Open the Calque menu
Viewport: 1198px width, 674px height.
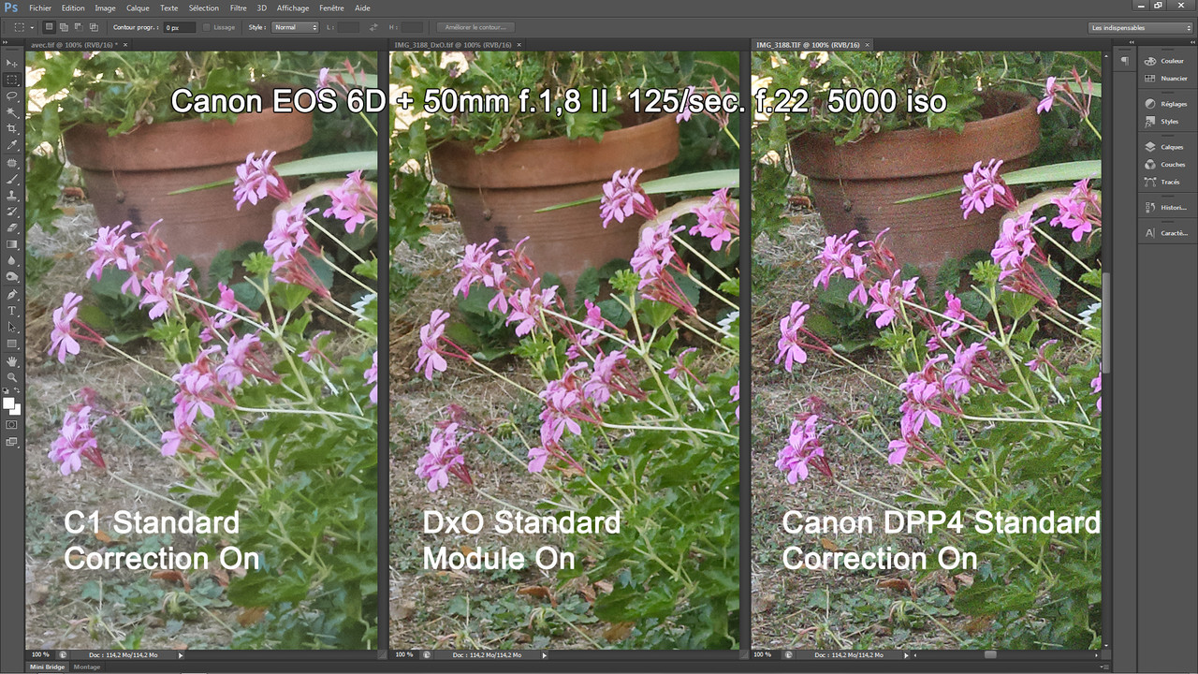(x=138, y=7)
